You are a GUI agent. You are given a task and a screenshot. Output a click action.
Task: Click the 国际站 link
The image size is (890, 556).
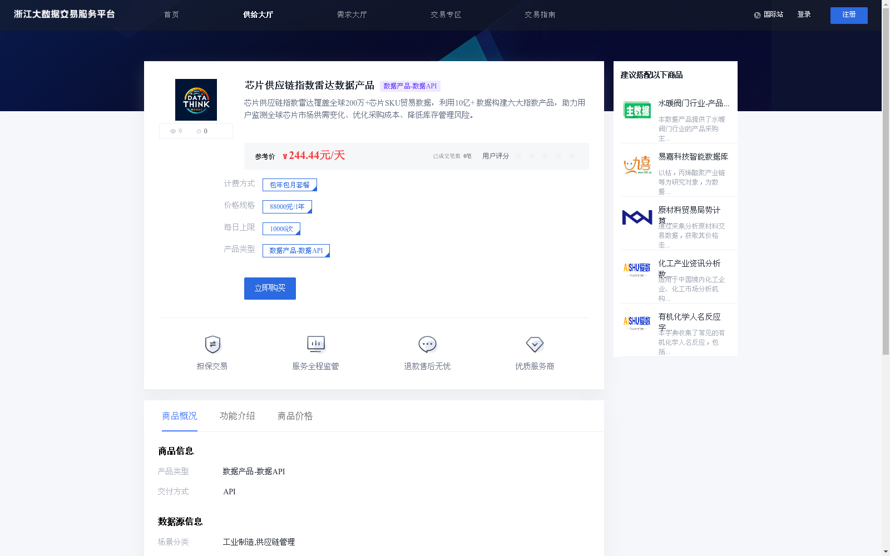773,14
